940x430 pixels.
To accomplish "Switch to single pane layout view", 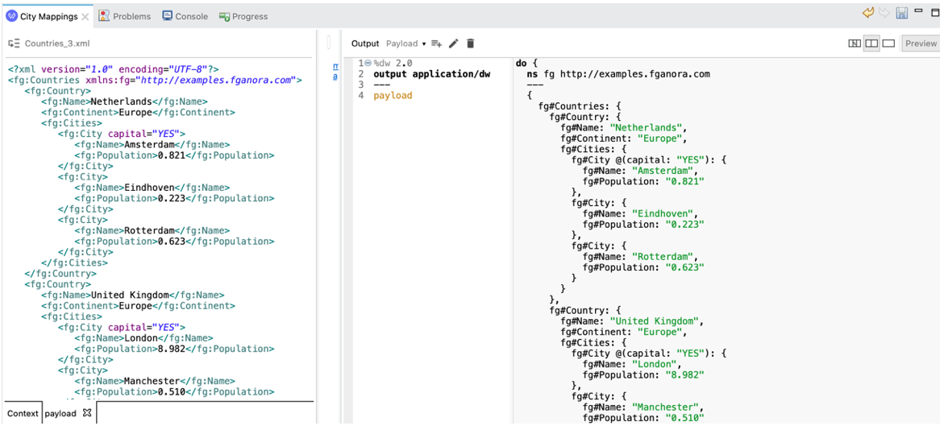I will [888, 43].
